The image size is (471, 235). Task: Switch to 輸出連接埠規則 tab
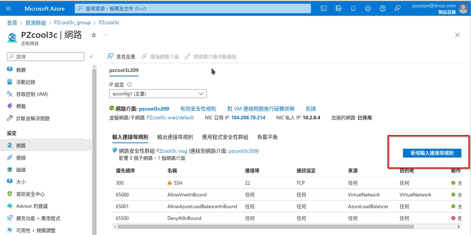click(175, 137)
